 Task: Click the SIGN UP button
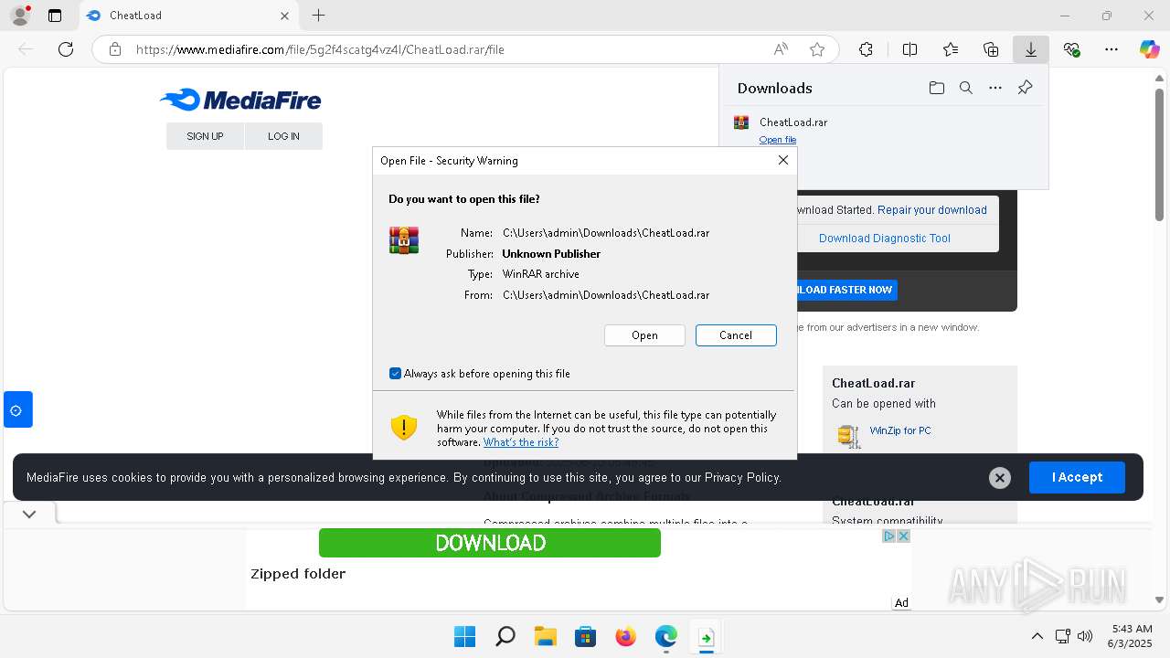click(205, 136)
